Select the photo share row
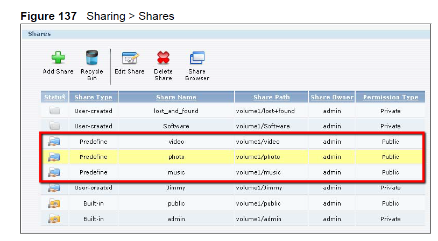438x241 pixels. tap(176, 157)
